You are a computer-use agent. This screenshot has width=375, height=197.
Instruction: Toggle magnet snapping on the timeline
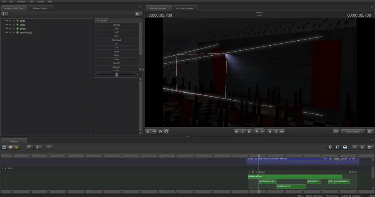(337, 148)
